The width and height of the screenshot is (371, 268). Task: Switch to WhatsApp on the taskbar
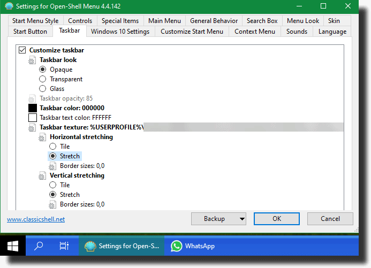click(193, 246)
